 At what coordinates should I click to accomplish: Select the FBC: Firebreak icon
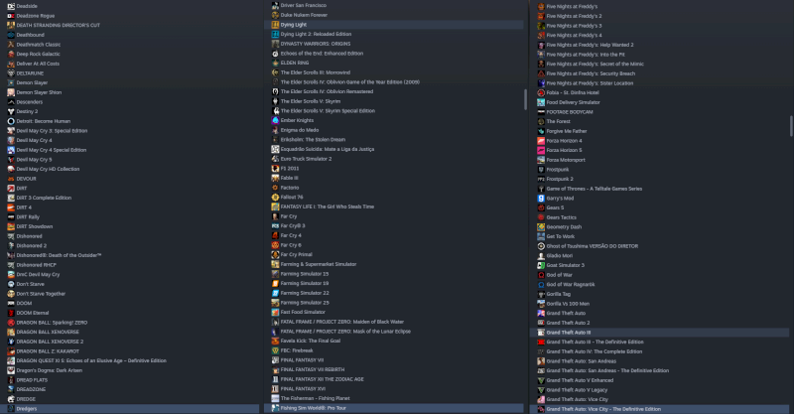[275, 350]
